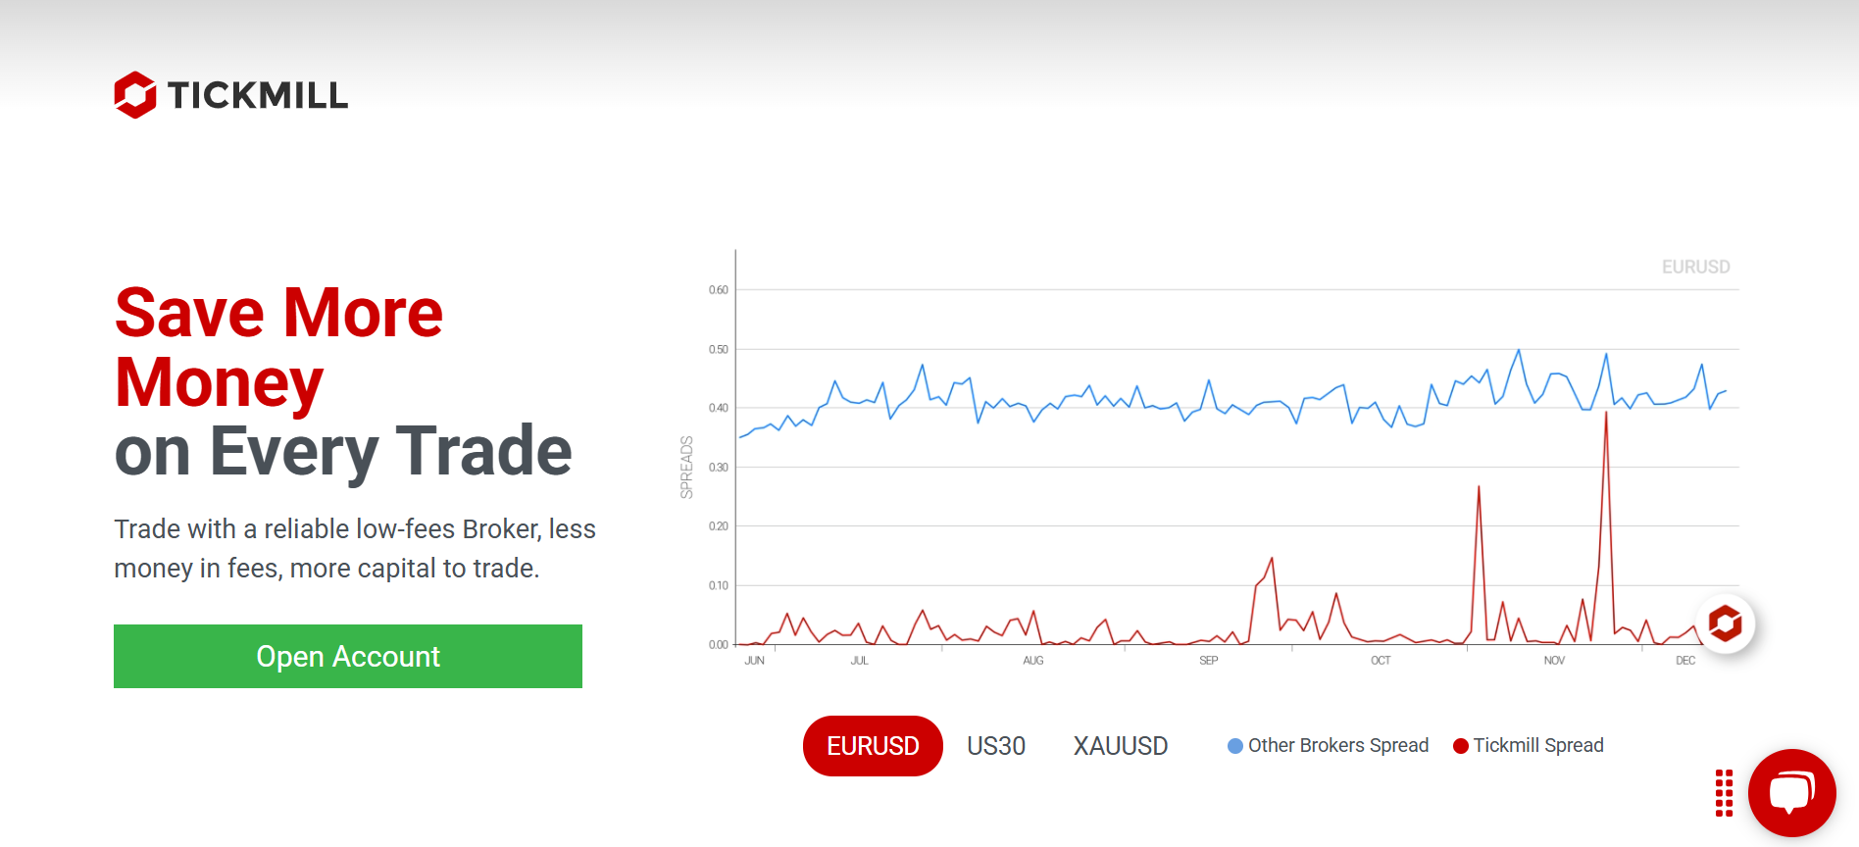Click the DEC month axis label
This screenshot has width=1859, height=847.
1685,661
